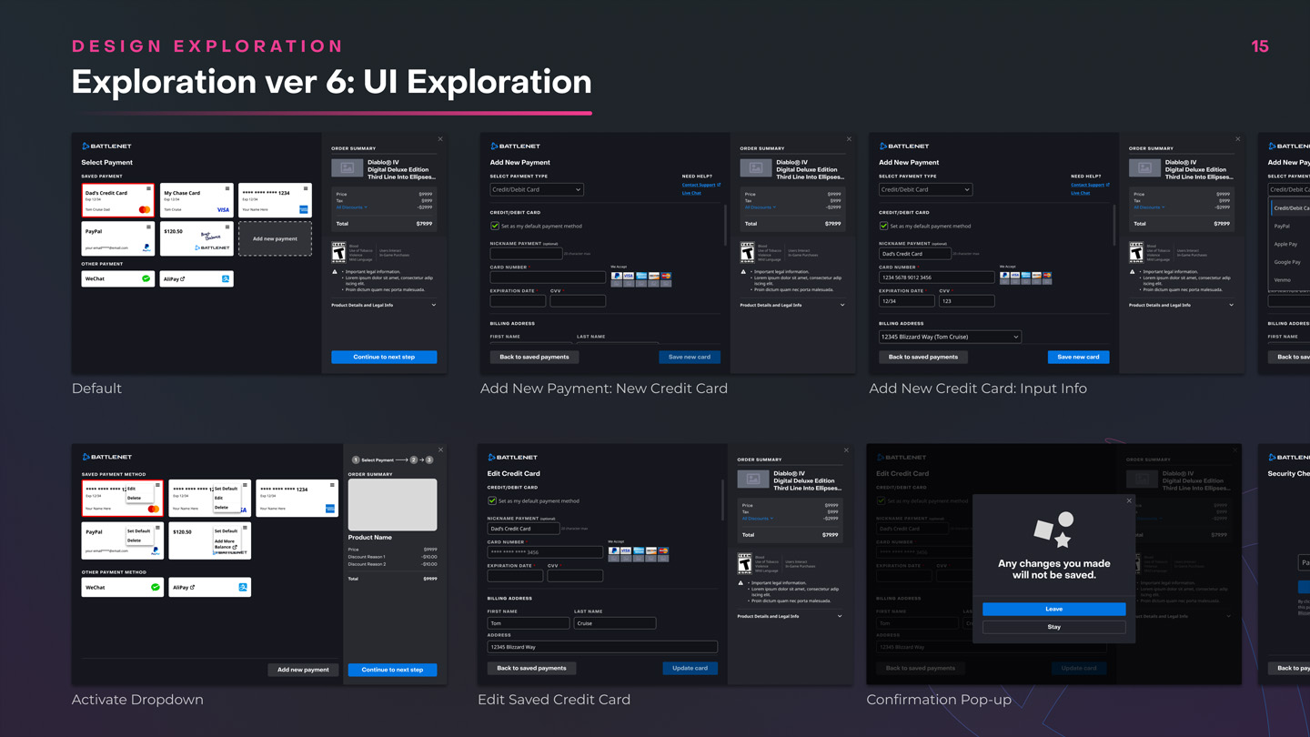Open Credit/Debit Card payment type dropdown, Input Info mockup
Screen dimensions: 1310x737
925,189
